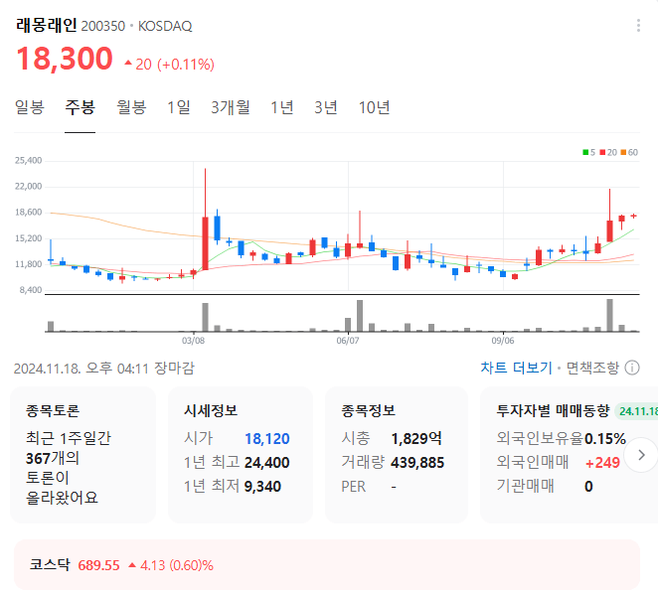Click the orange 60-day moving average legend
The height and width of the screenshot is (598, 658).
coord(629,152)
